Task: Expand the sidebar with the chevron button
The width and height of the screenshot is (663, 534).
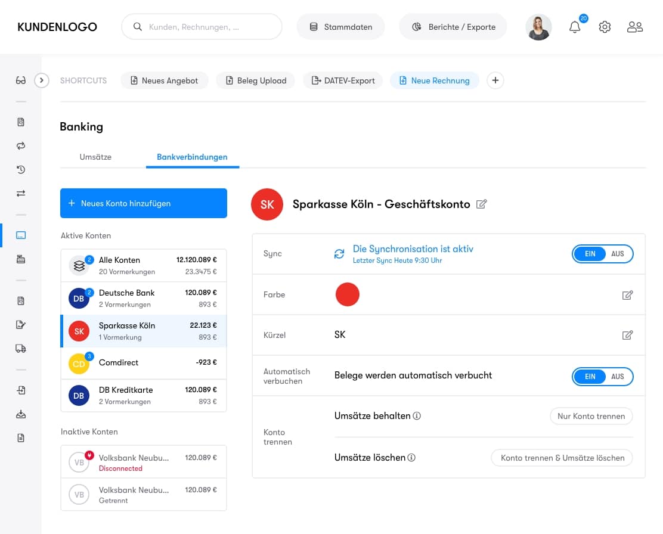Action: (x=41, y=80)
